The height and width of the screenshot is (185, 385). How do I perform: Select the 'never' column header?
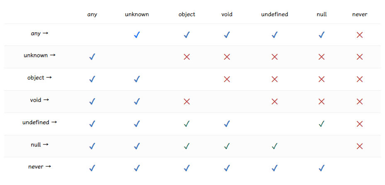click(360, 14)
